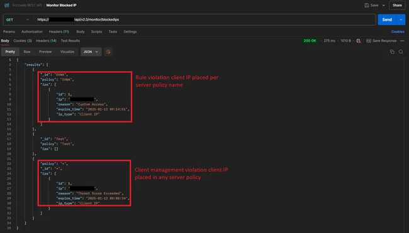The height and width of the screenshot is (233, 409).
Task: Open the Authorization request tab
Action: coord(32,31)
